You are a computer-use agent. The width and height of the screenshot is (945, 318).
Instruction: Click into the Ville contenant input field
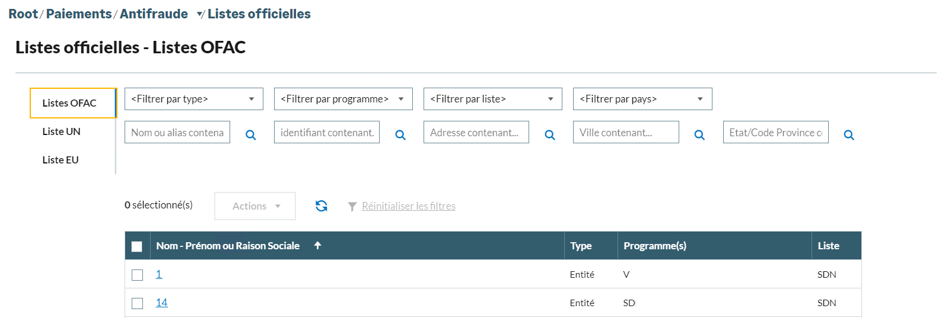coord(626,133)
